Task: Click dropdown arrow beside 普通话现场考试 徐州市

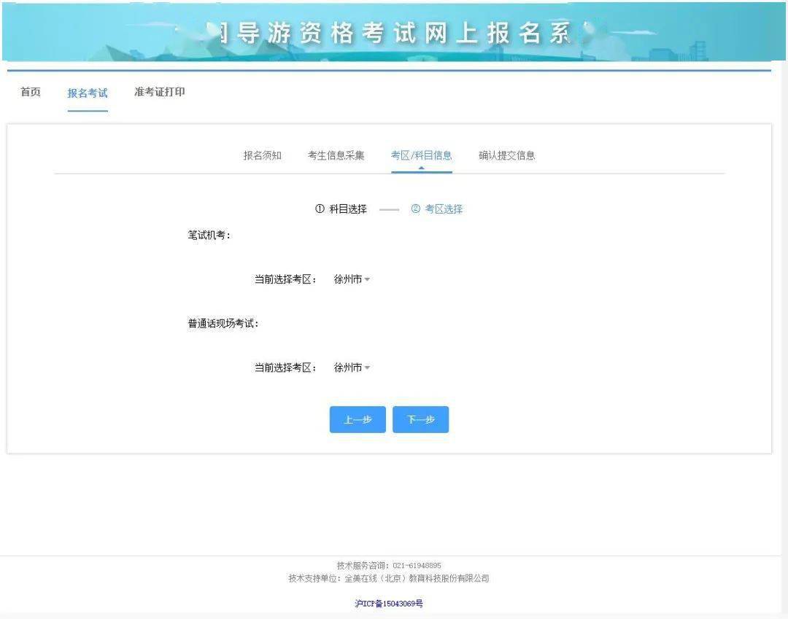Action: pyautogui.click(x=367, y=368)
